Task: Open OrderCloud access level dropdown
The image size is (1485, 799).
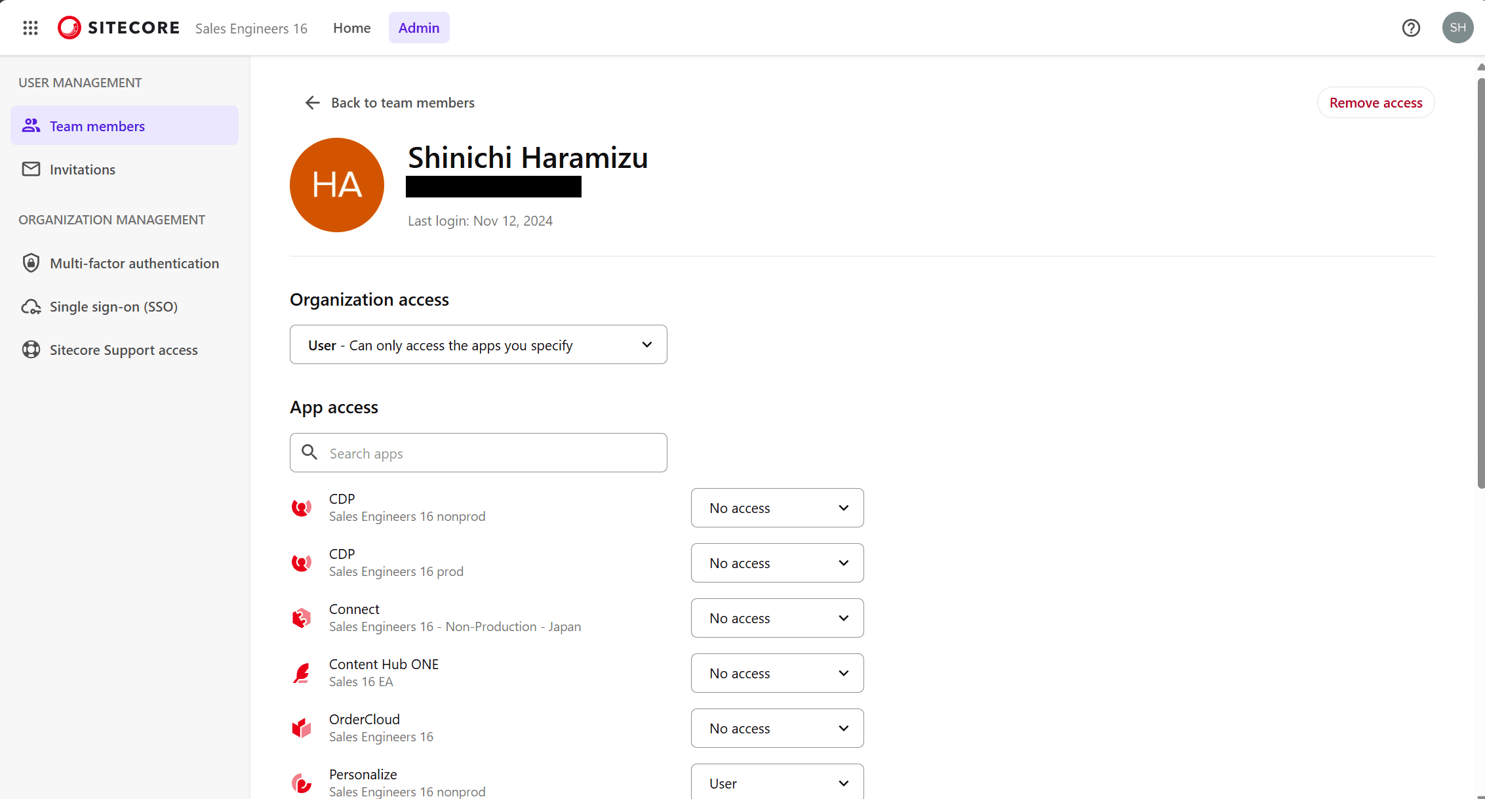Action: coord(777,728)
